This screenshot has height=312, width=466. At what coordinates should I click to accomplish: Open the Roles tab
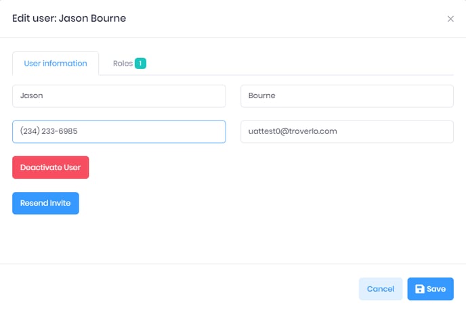(129, 63)
